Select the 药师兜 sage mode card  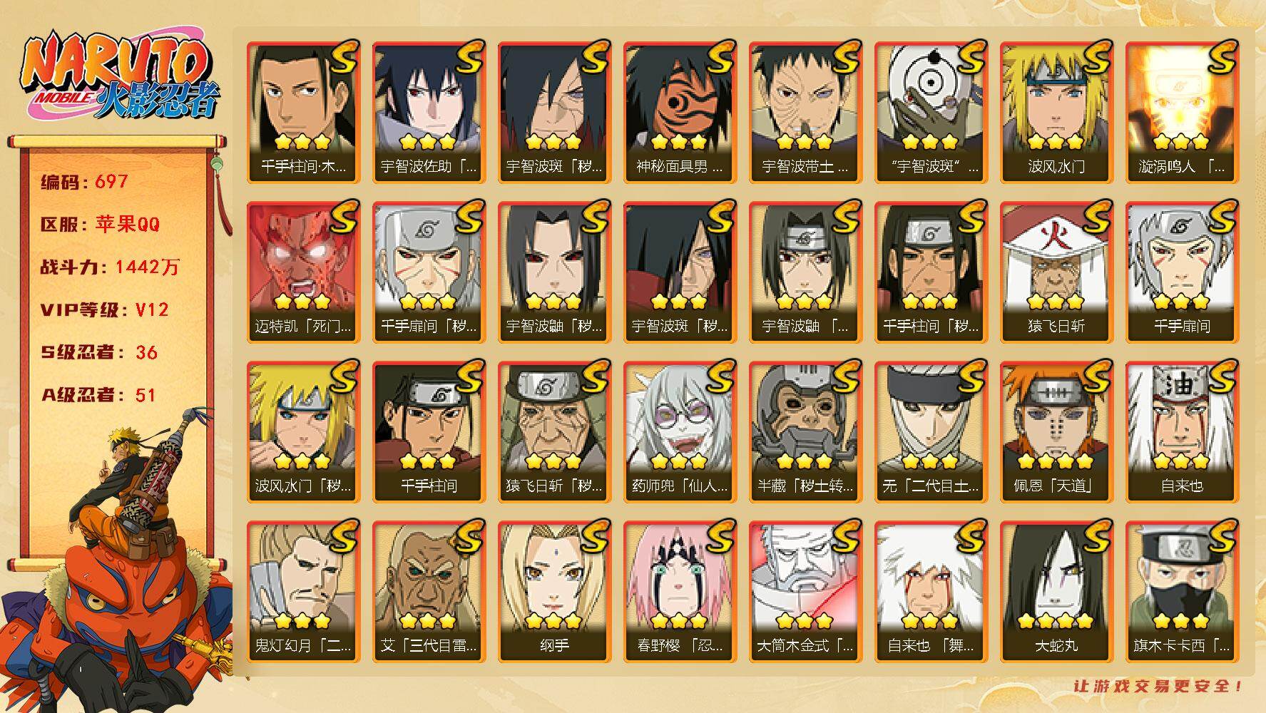680,432
